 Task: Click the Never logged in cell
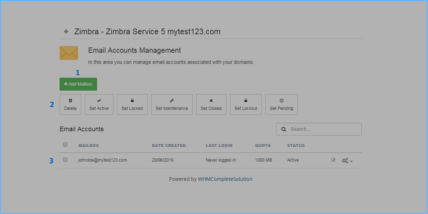coord(221,160)
